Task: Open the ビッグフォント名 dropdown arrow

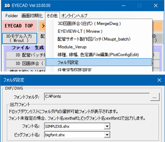Action: 107,135
